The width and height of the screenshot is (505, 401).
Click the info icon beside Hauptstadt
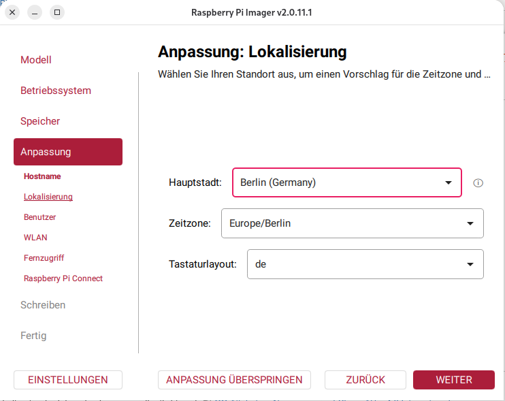tap(478, 183)
